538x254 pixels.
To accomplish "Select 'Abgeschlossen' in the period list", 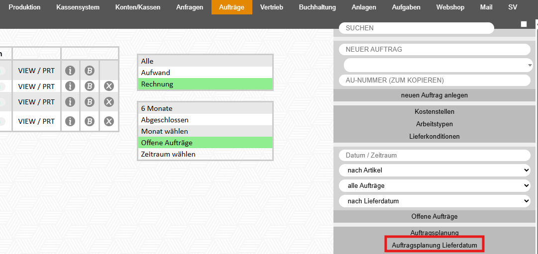I will (x=205, y=120).
